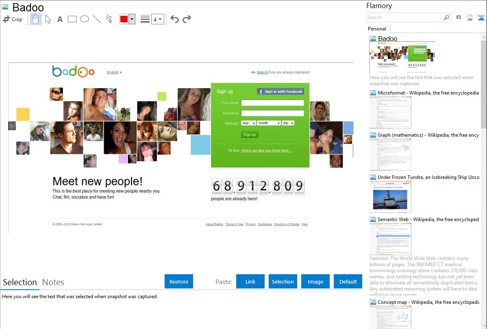
Task: Click the Privacy footer link
Action: coord(251,224)
